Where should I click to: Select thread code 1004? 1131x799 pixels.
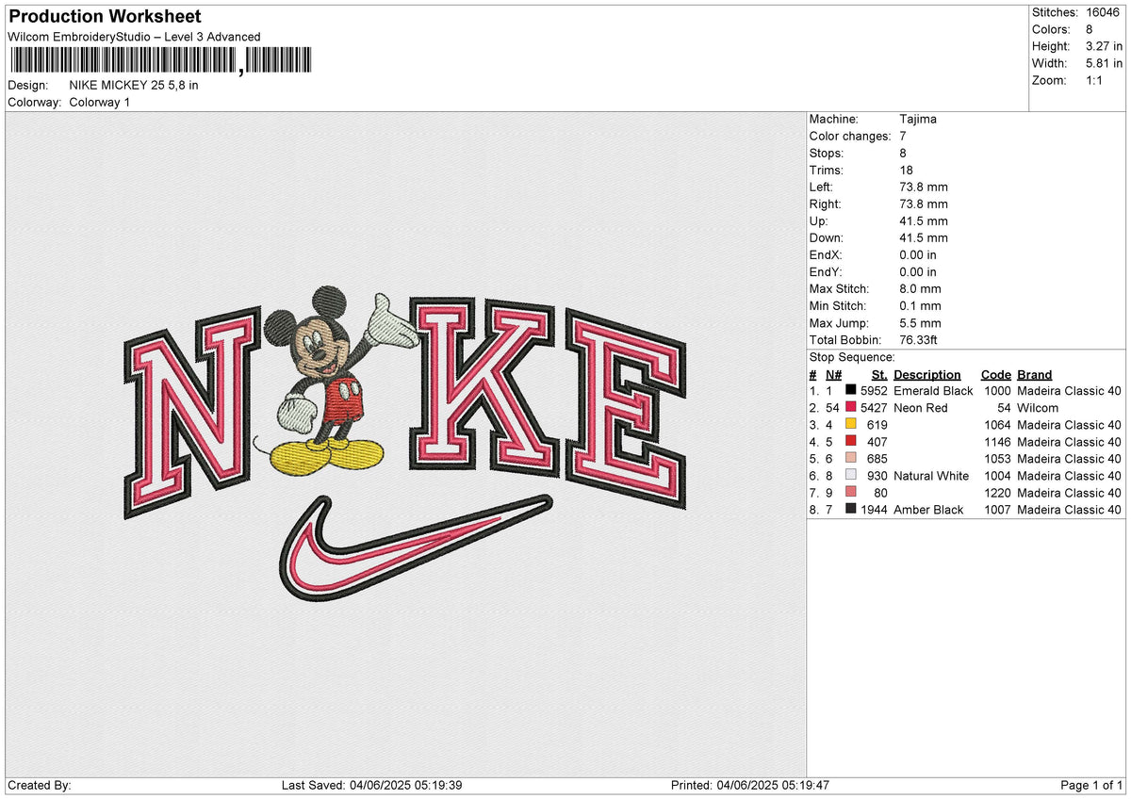tap(997, 476)
